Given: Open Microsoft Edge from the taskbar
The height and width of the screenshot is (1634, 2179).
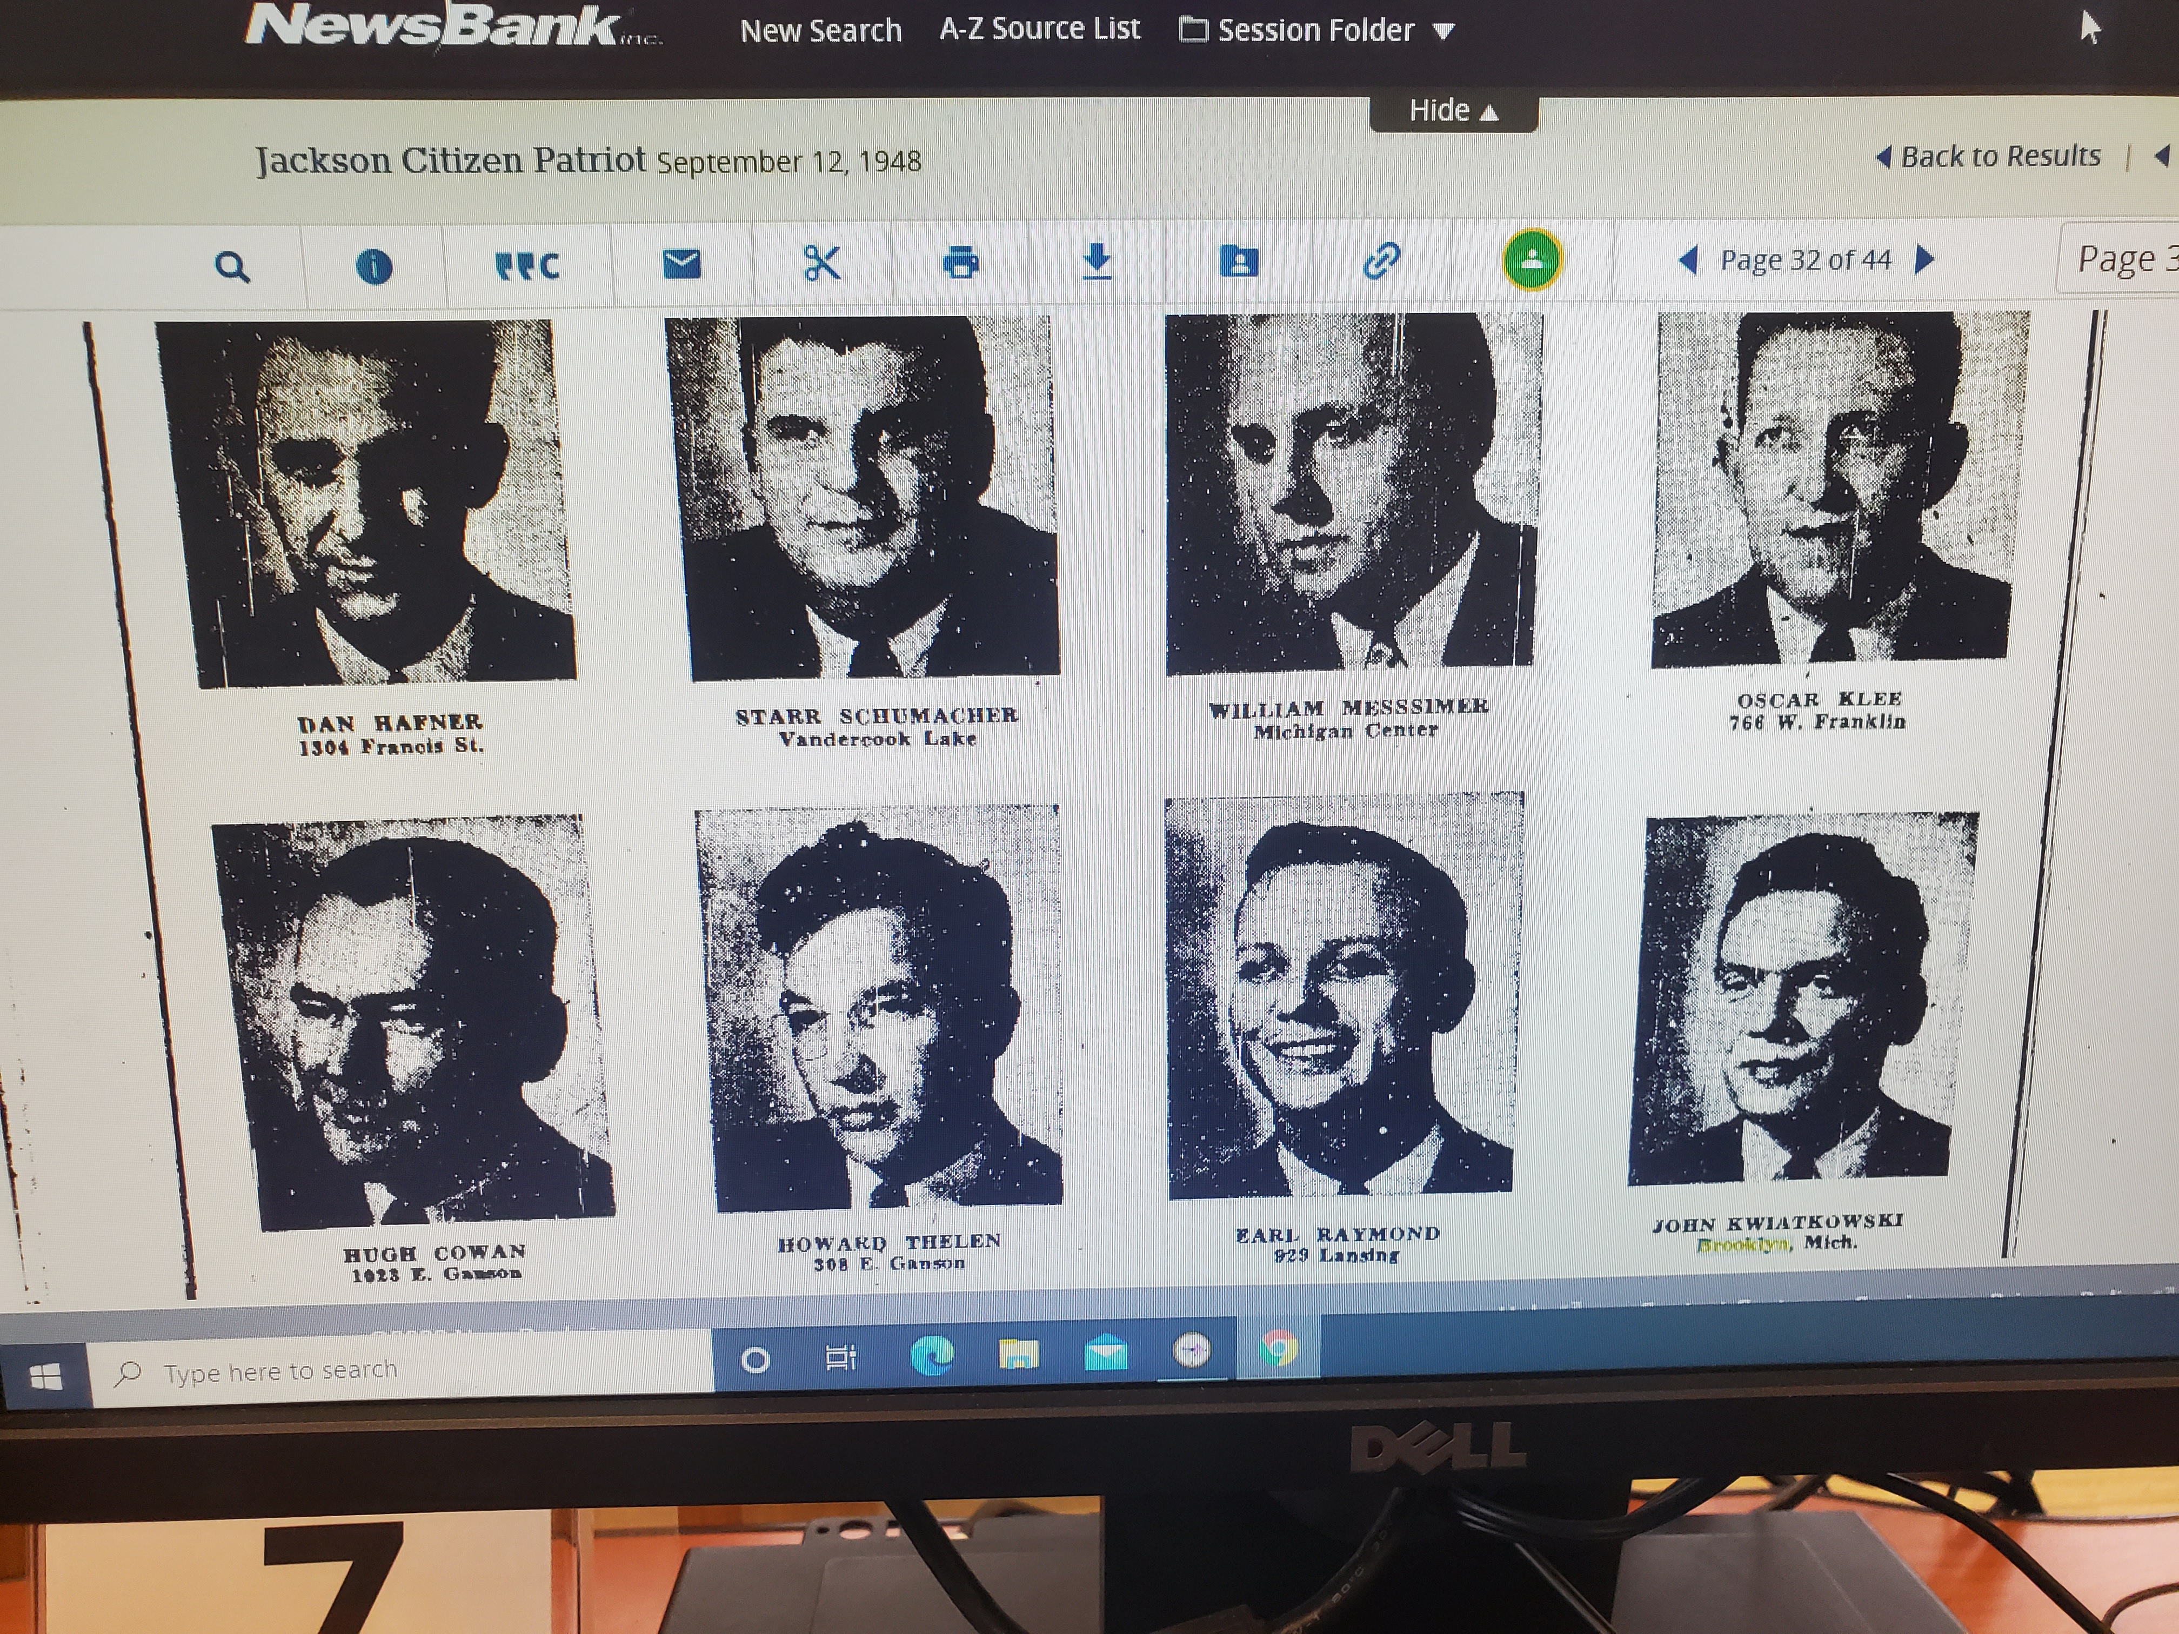Looking at the screenshot, I should [931, 1355].
